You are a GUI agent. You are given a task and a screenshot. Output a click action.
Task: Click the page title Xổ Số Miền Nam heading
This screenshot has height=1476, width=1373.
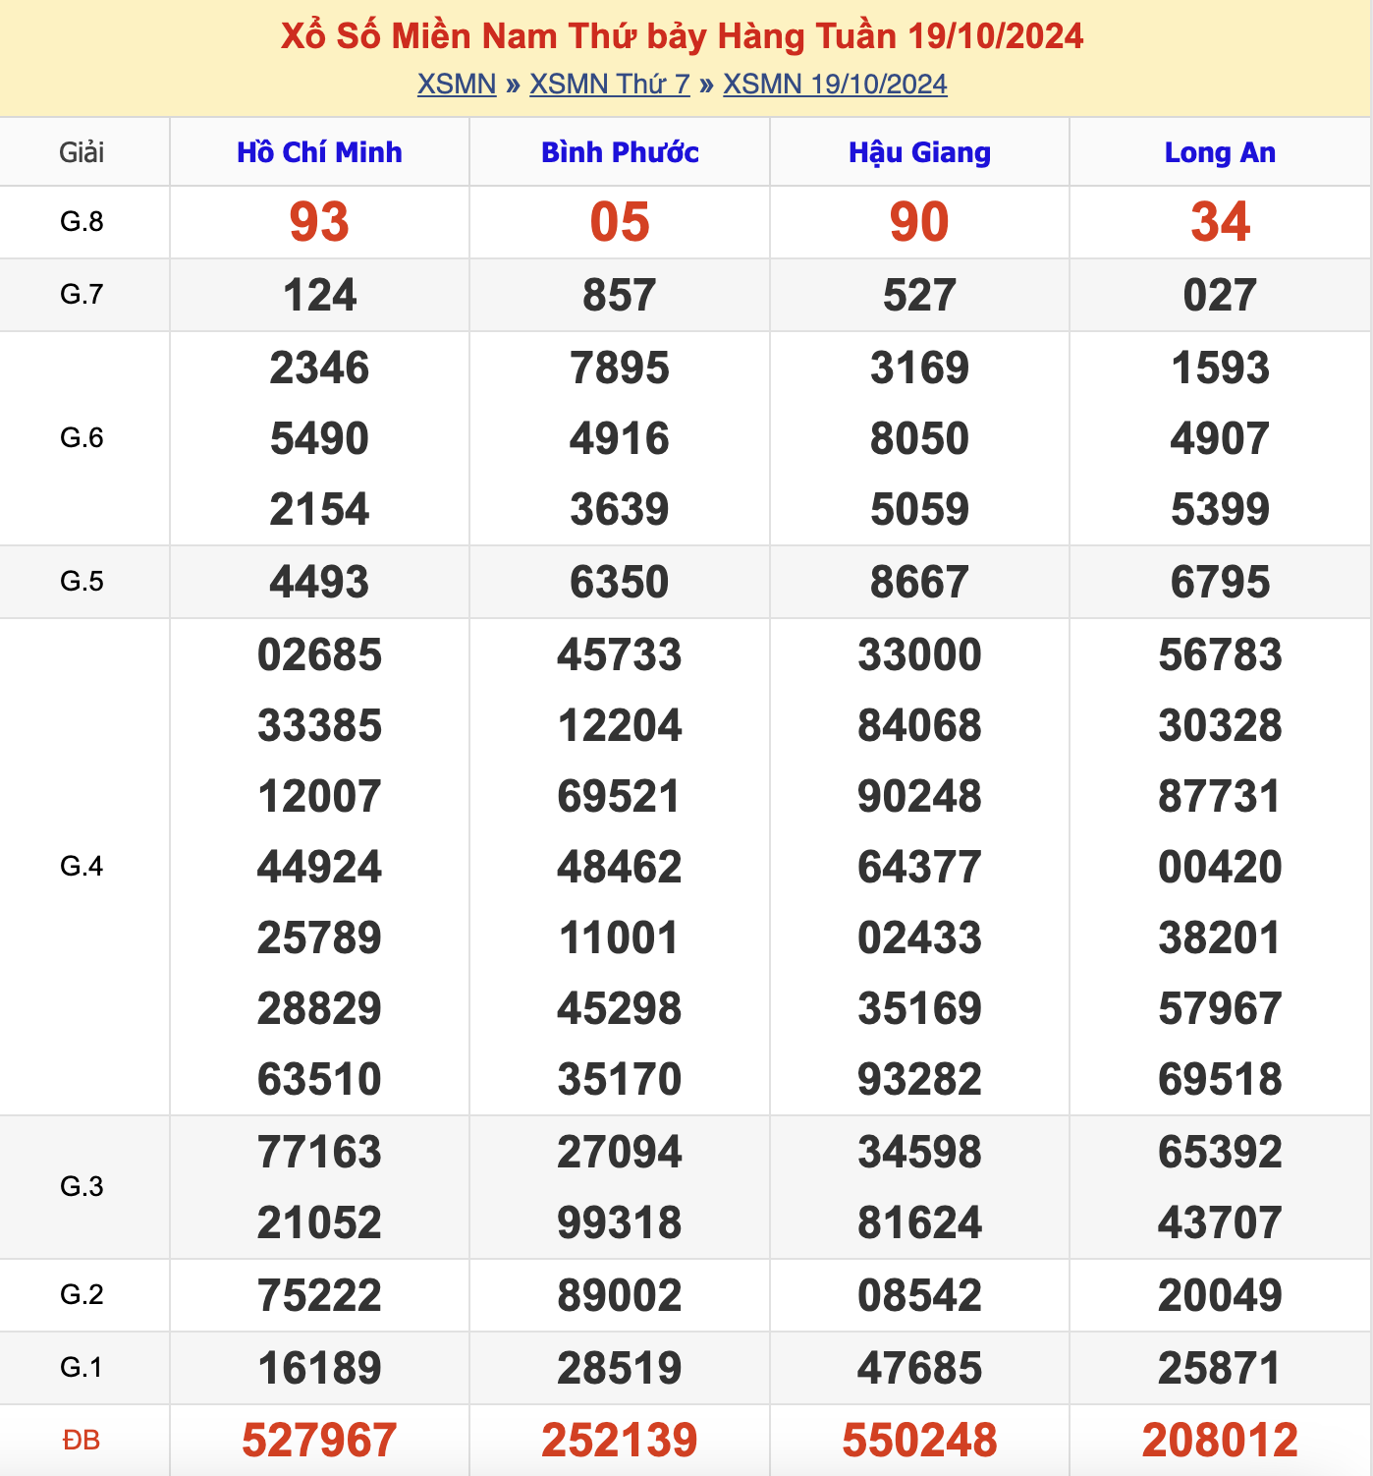click(683, 36)
